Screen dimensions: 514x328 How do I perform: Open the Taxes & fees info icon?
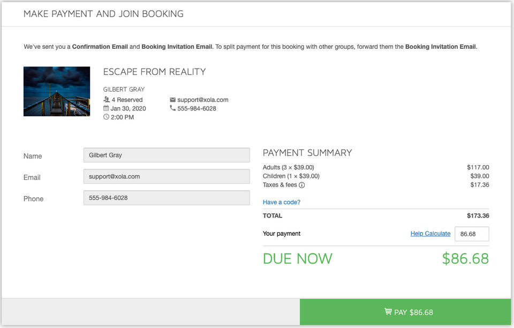[301, 185]
